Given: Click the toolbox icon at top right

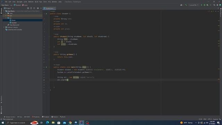Looking at the screenshot, I should 220,5.
